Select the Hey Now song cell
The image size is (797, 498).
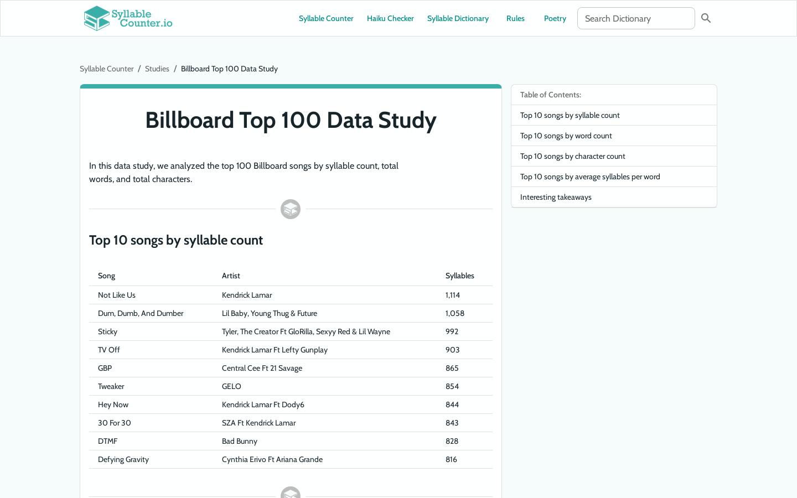click(113, 404)
